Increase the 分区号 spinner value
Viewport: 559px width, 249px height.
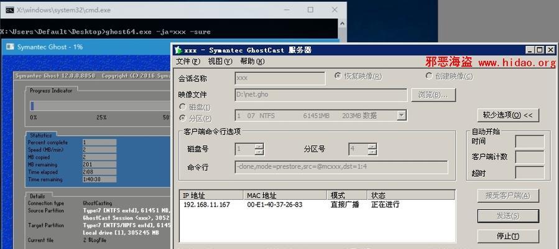click(372, 146)
